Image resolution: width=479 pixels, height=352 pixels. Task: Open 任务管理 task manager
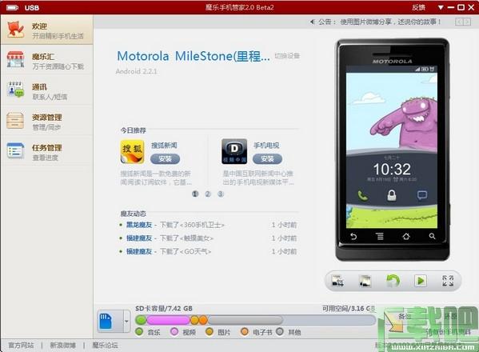[x=46, y=151]
